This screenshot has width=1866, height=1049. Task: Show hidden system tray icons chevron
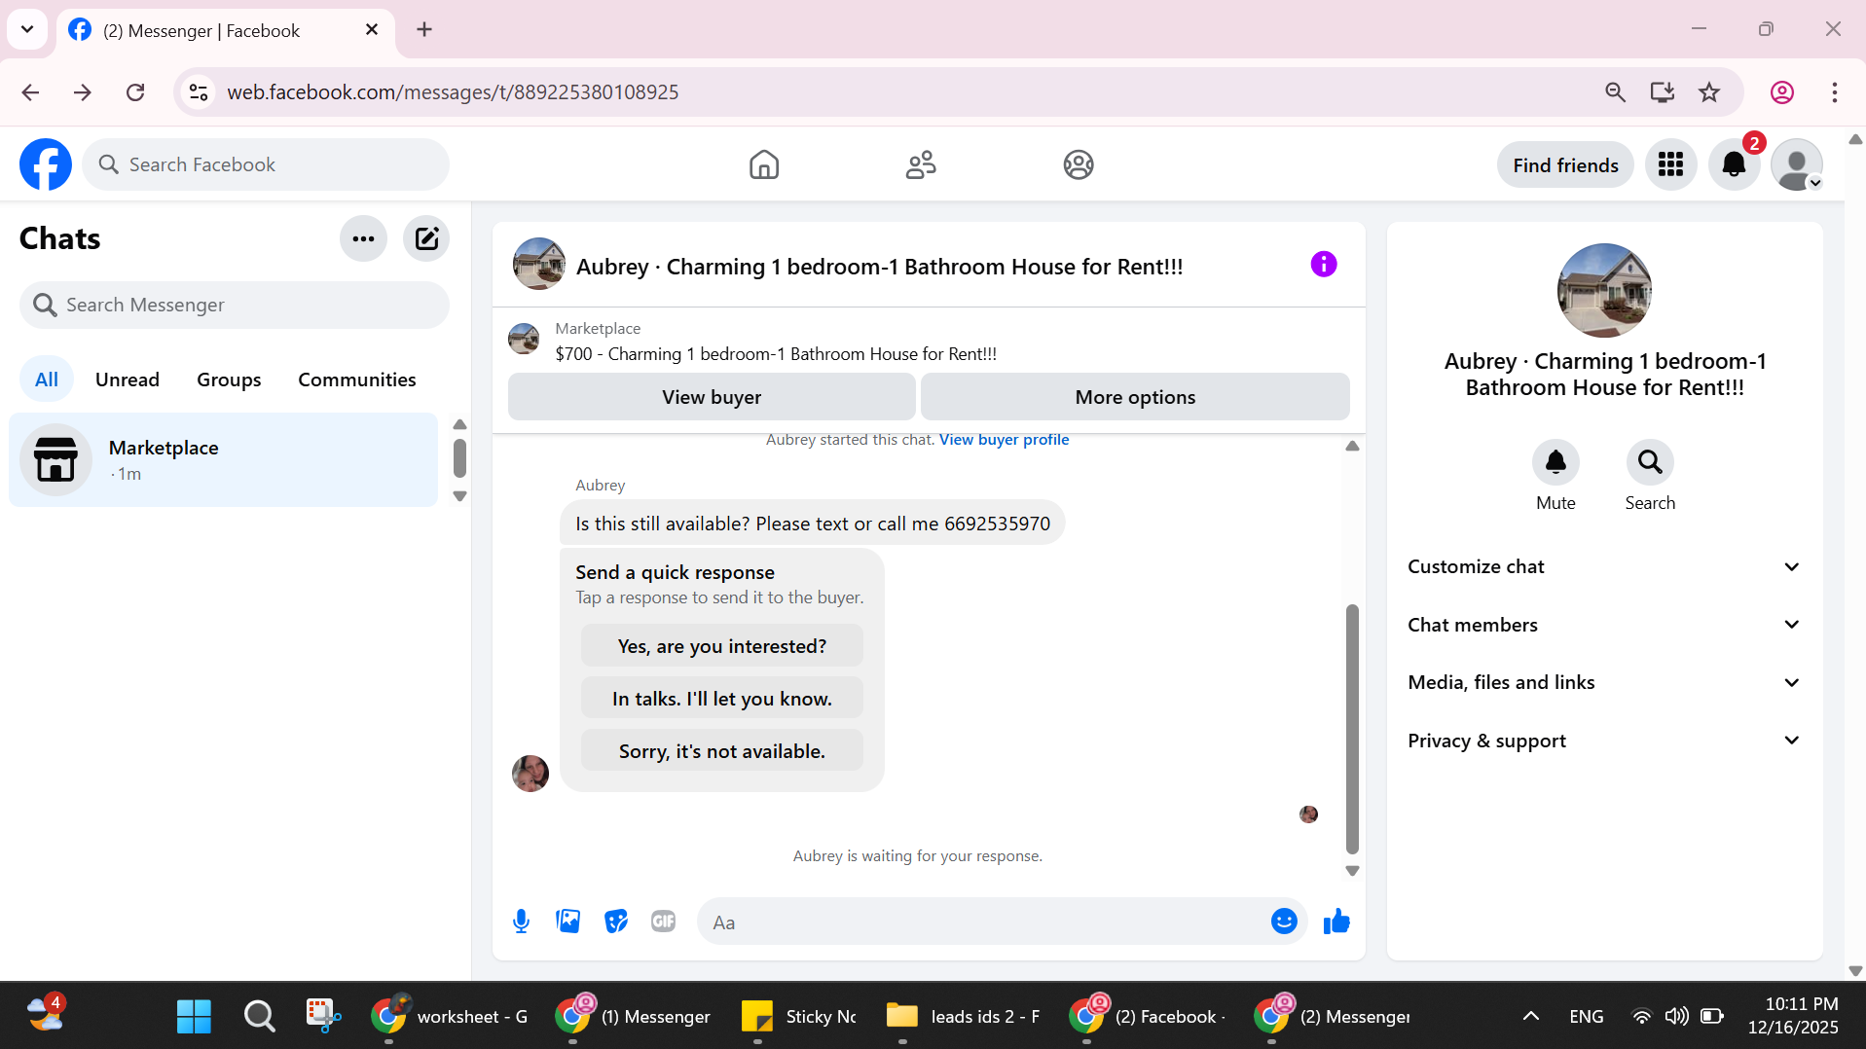tap(1531, 1016)
